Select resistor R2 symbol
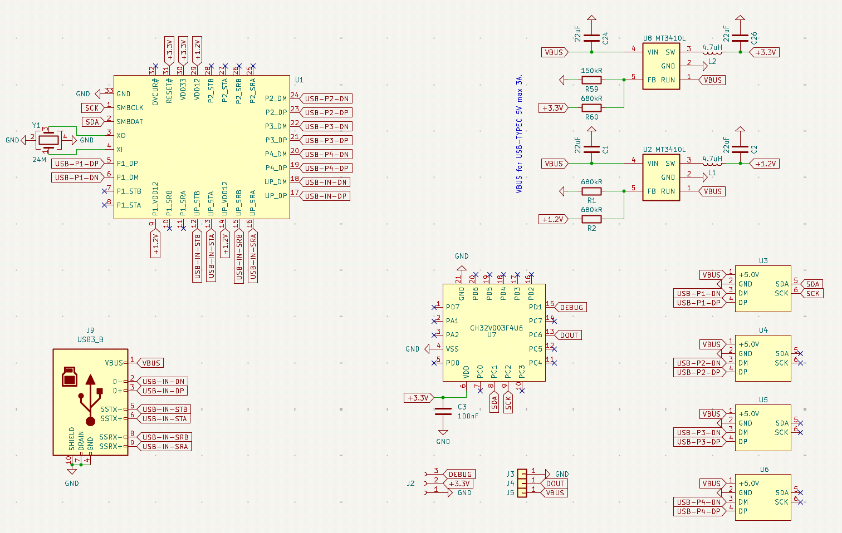842x533 pixels. [x=591, y=219]
